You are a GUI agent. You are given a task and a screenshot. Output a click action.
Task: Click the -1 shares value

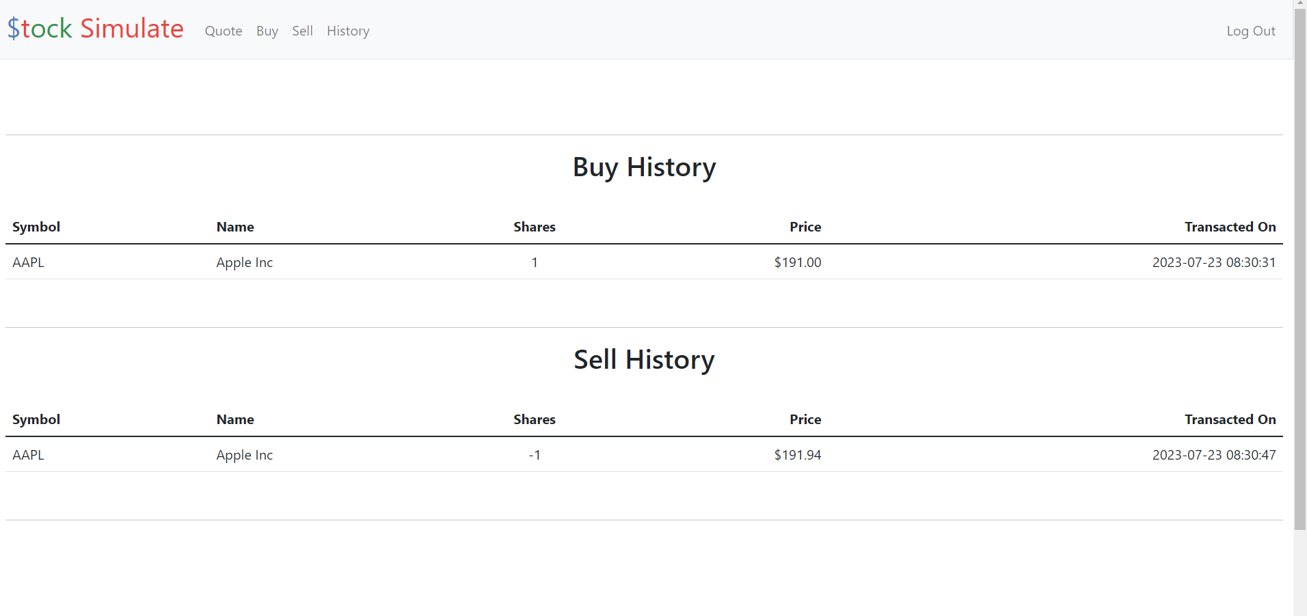click(535, 455)
